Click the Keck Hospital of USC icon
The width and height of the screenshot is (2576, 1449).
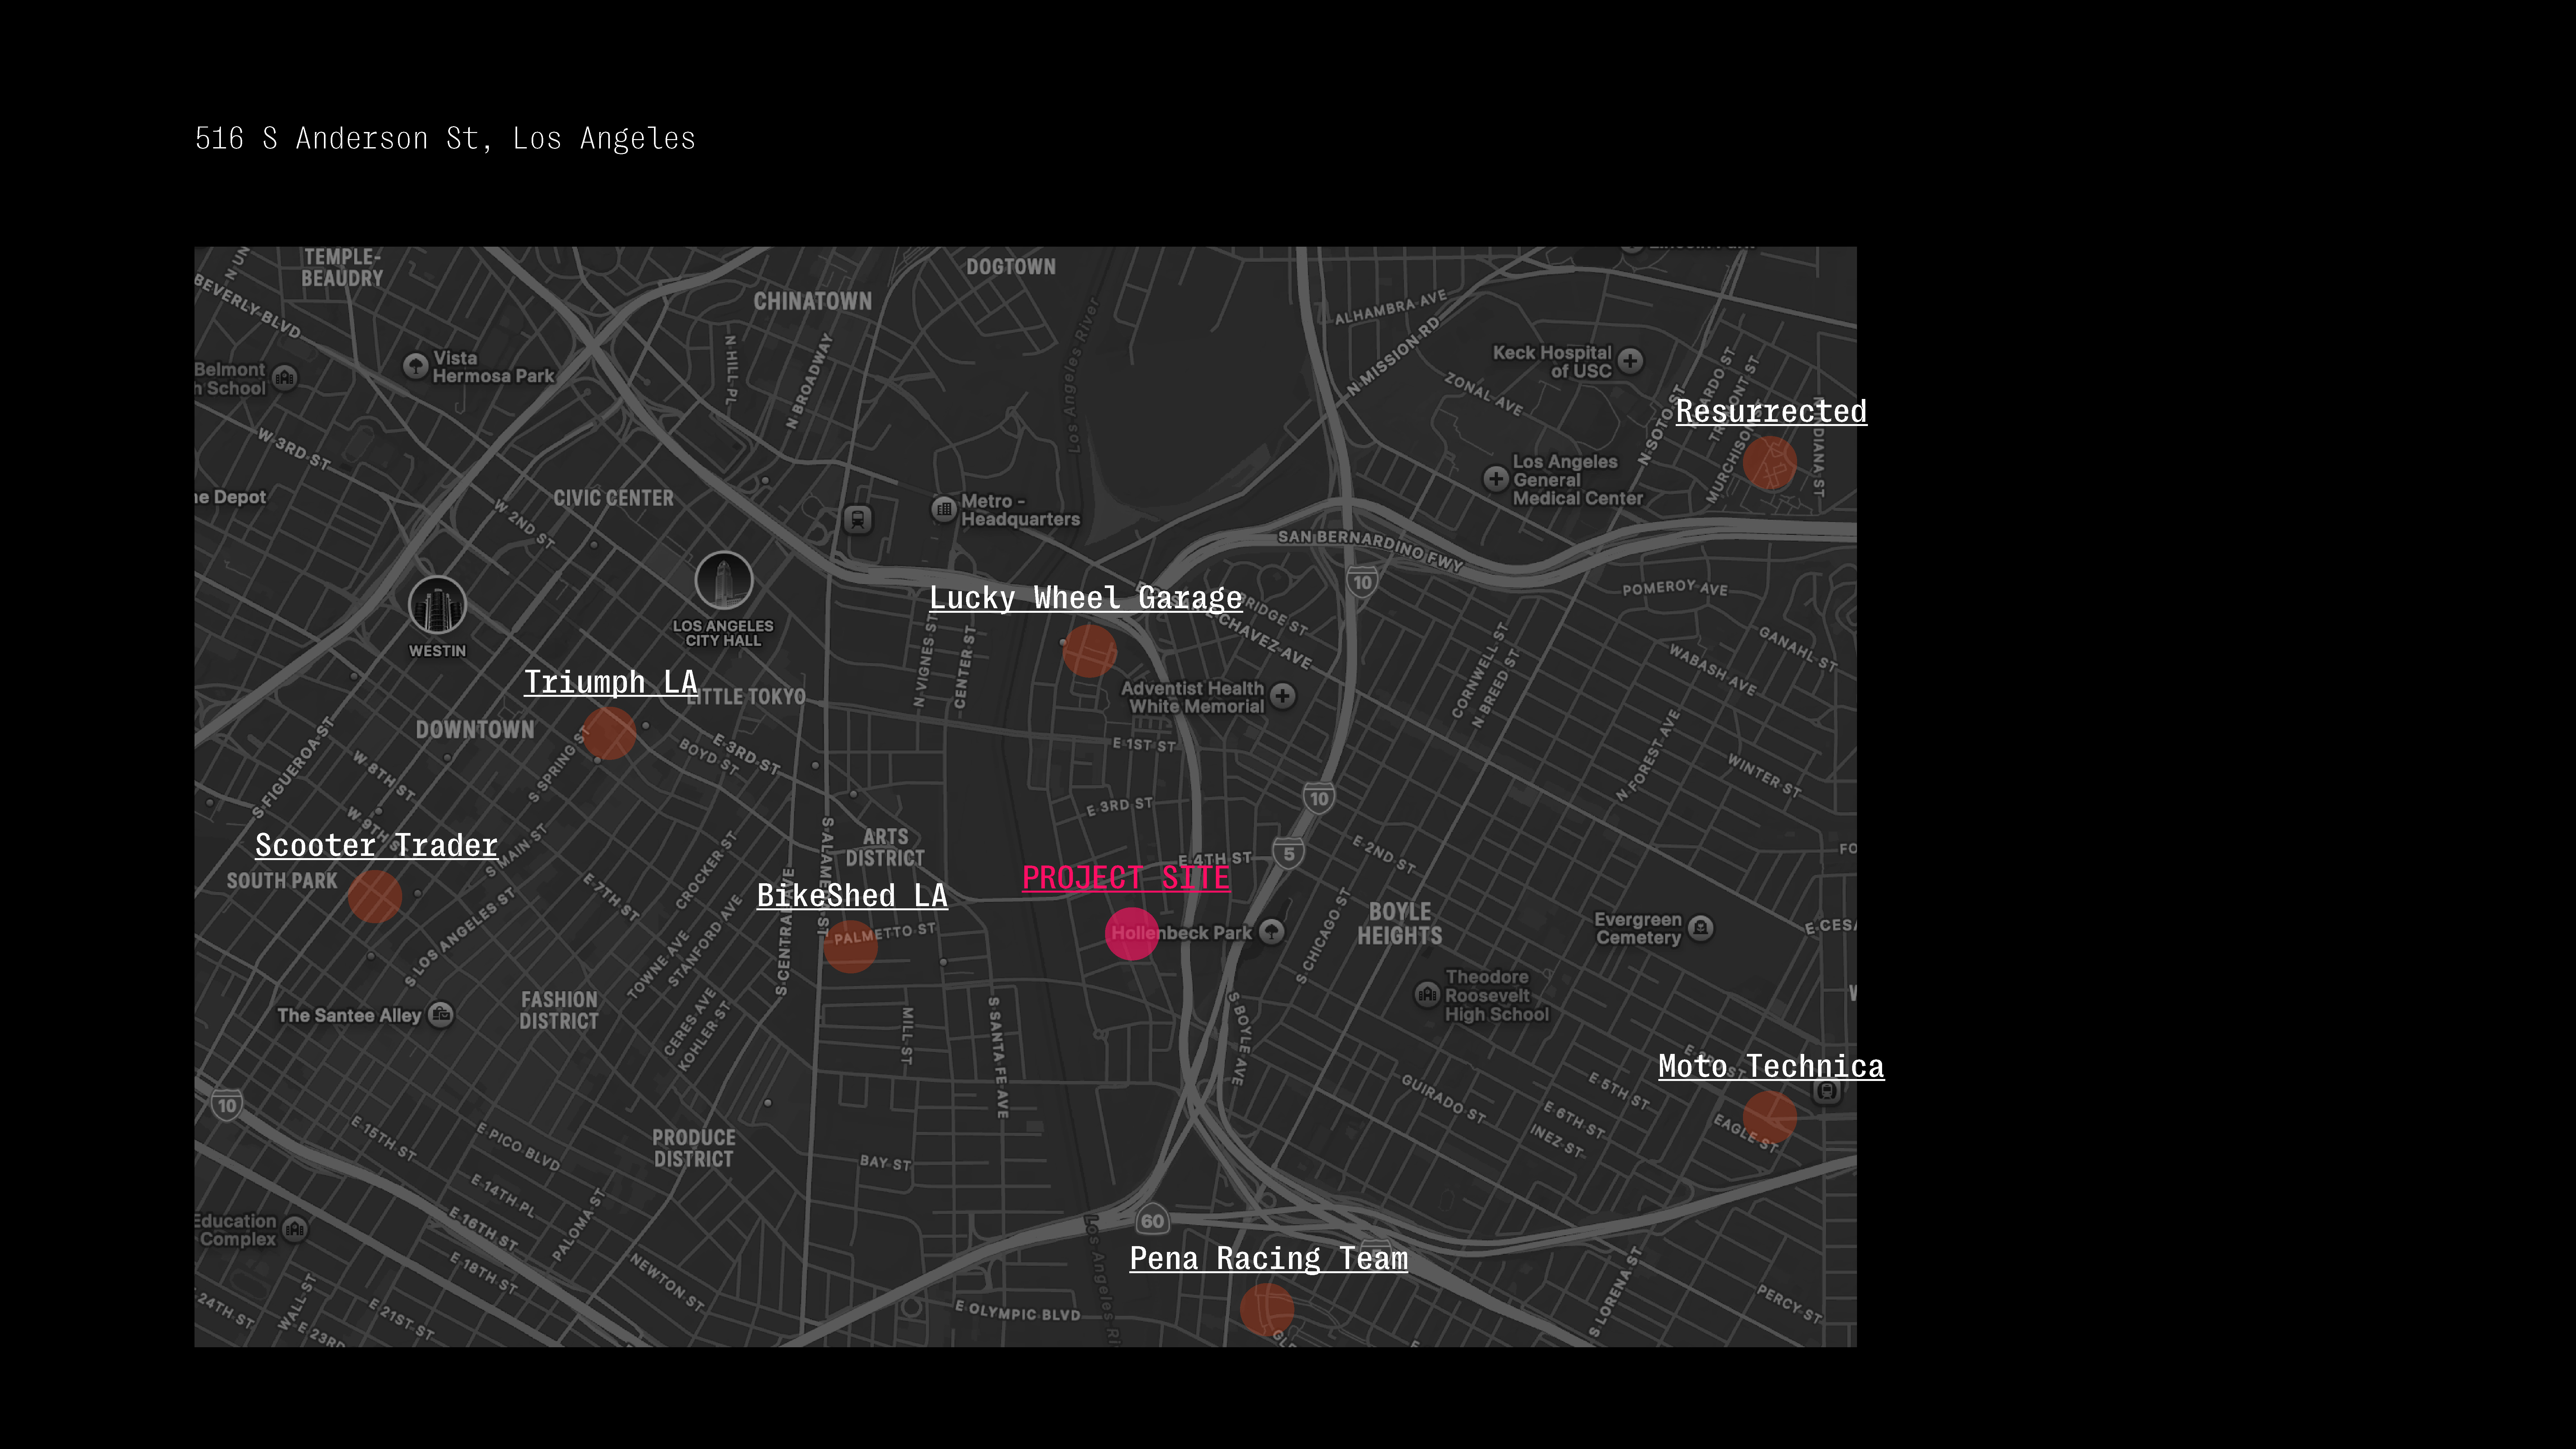coord(1630,361)
